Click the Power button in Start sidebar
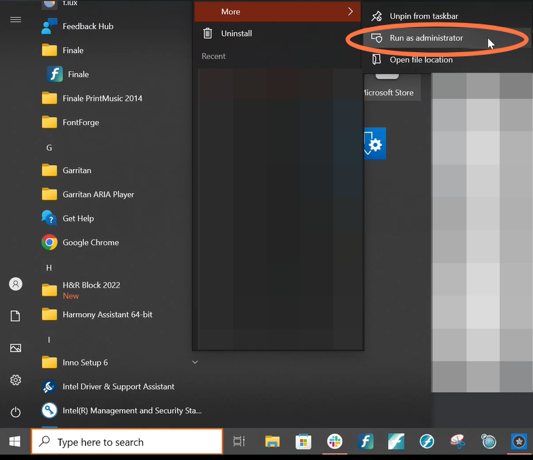Image resolution: width=533 pixels, height=460 pixels. 16,412
